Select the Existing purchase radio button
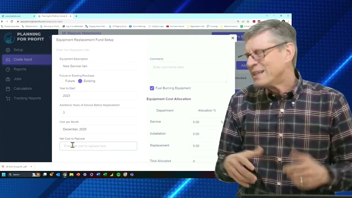Viewport: 352px width, 198px height. coord(80,81)
